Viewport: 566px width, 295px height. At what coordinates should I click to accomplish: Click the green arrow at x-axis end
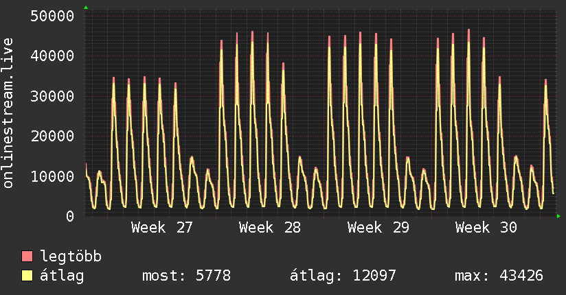pos(558,216)
